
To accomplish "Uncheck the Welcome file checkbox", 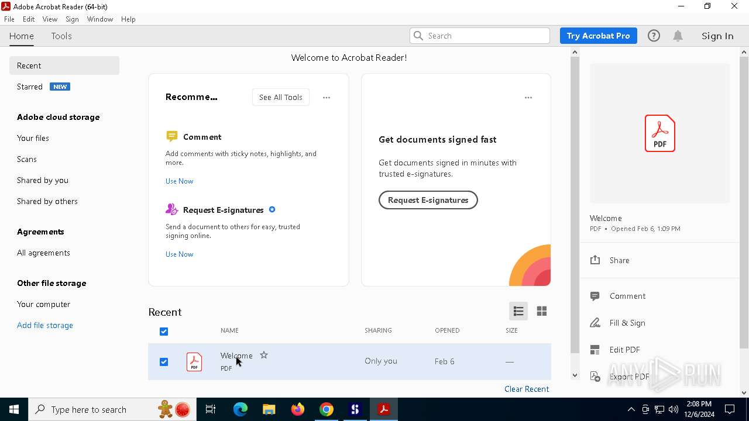I will point(164,362).
